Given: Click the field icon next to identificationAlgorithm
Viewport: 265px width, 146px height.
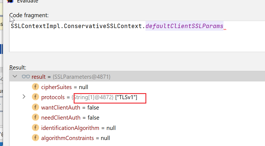Looking at the screenshot, I should coord(35,128).
